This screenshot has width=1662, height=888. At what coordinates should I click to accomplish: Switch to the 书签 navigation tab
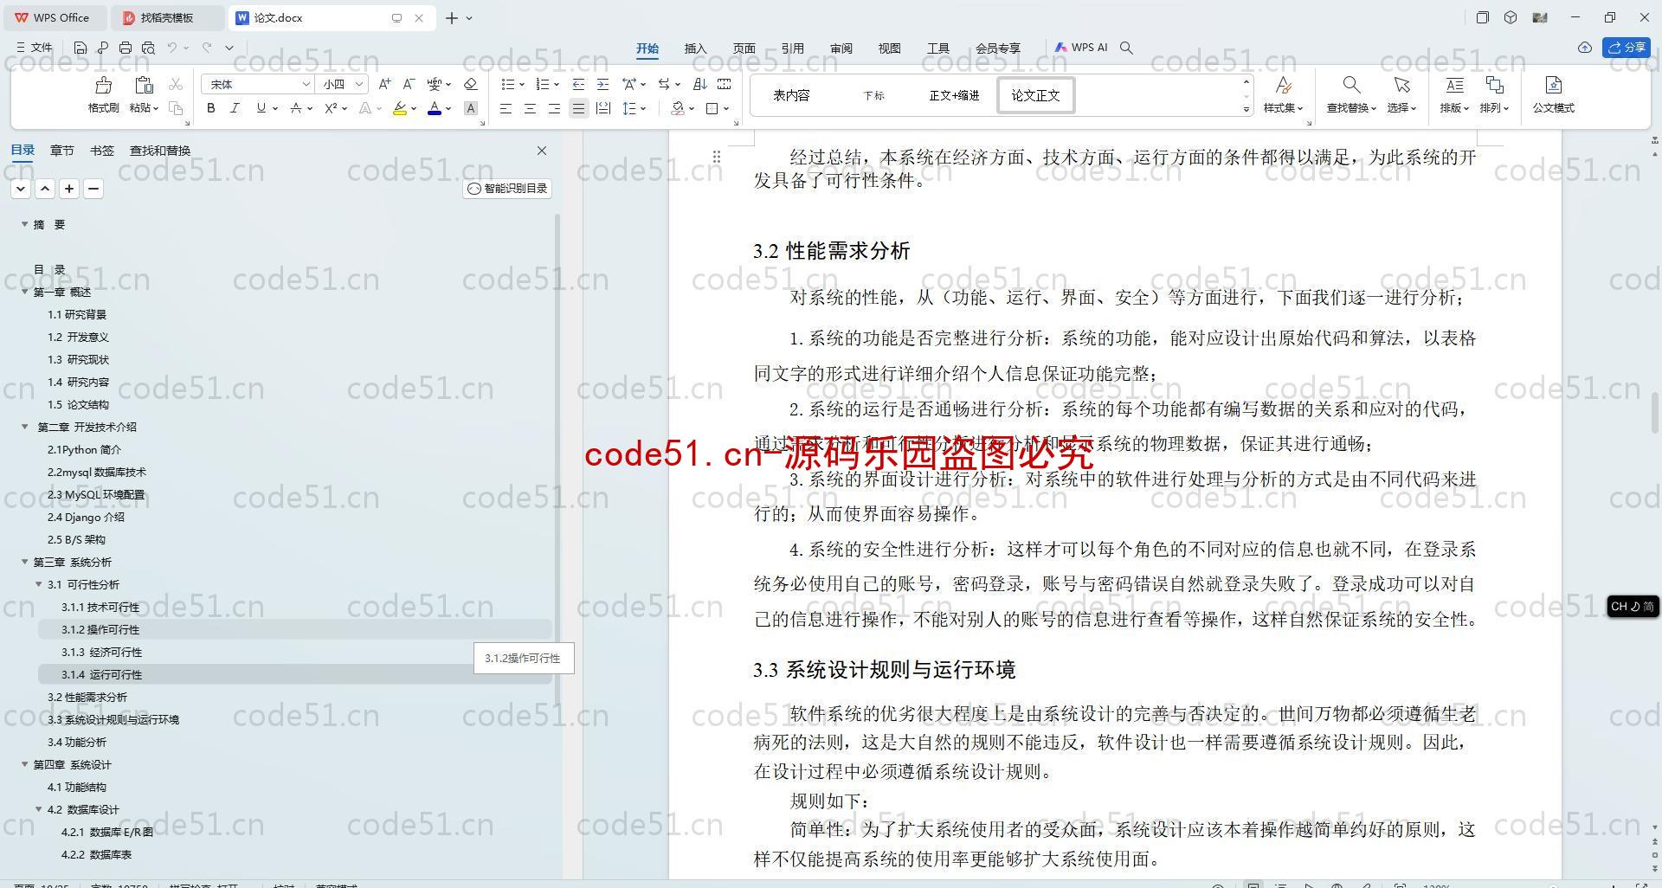pyautogui.click(x=101, y=151)
